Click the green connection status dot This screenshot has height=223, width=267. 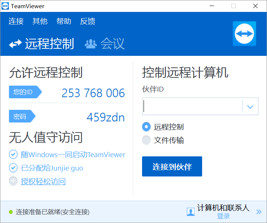point(11,212)
